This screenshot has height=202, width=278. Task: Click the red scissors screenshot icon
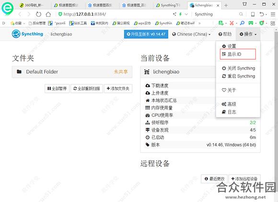[x=232, y=23]
